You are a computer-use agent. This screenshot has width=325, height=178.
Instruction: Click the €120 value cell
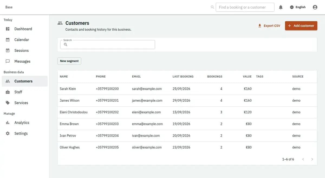248,112
